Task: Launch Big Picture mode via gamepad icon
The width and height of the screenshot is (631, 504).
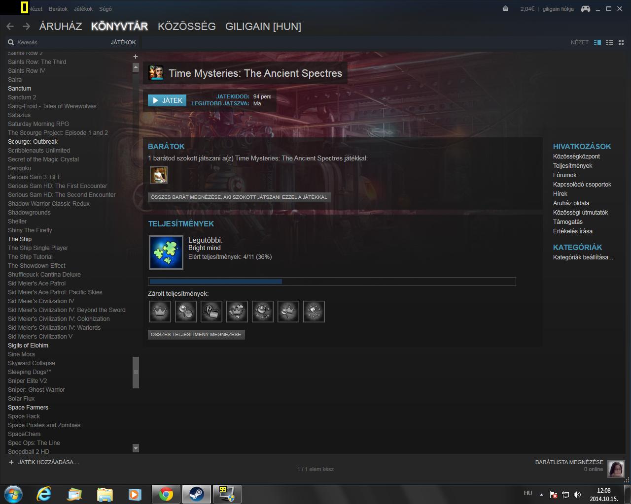Action: [585, 8]
